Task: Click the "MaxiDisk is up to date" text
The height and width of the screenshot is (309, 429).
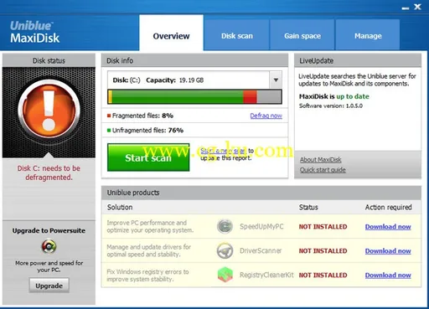Action: tap(334, 96)
